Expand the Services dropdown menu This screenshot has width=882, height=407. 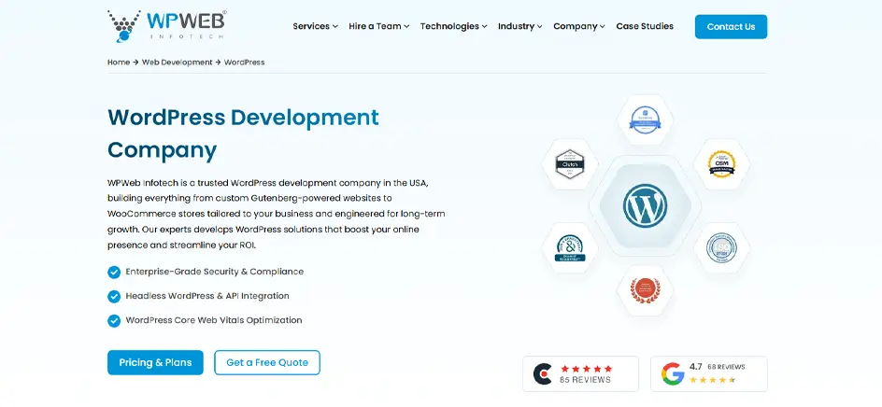point(315,26)
